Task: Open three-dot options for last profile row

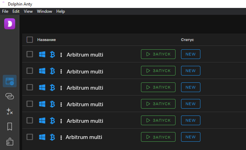Action: 61,138
